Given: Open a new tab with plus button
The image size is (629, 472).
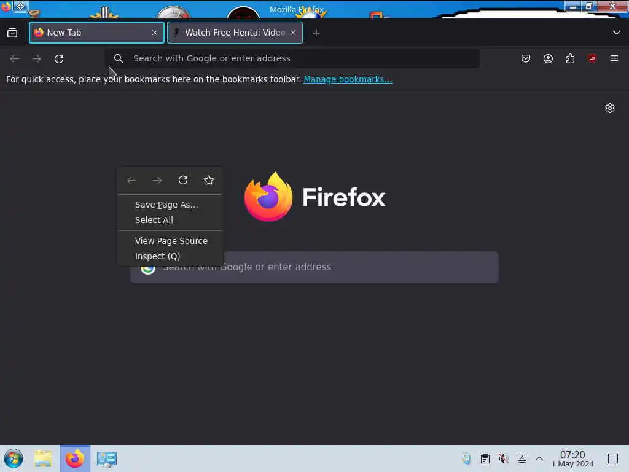Looking at the screenshot, I should click(x=316, y=33).
